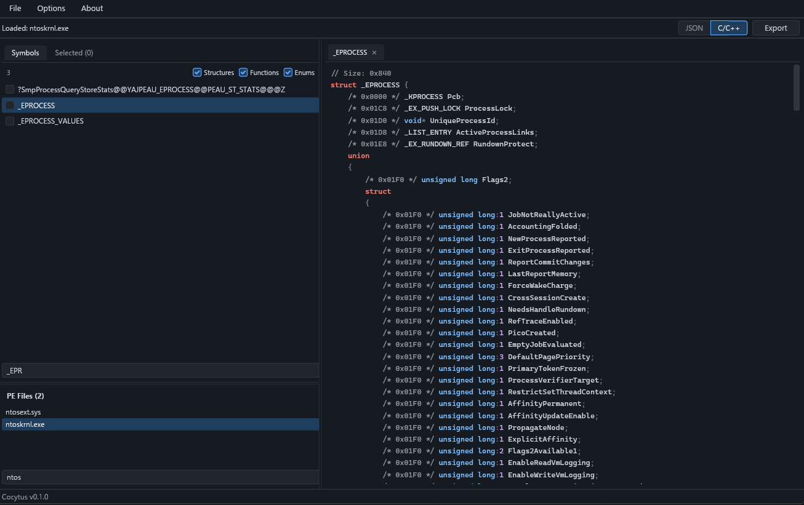The width and height of the screenshot is (804, 505).
Task: Open the About menu
Action: click(92, 9)
